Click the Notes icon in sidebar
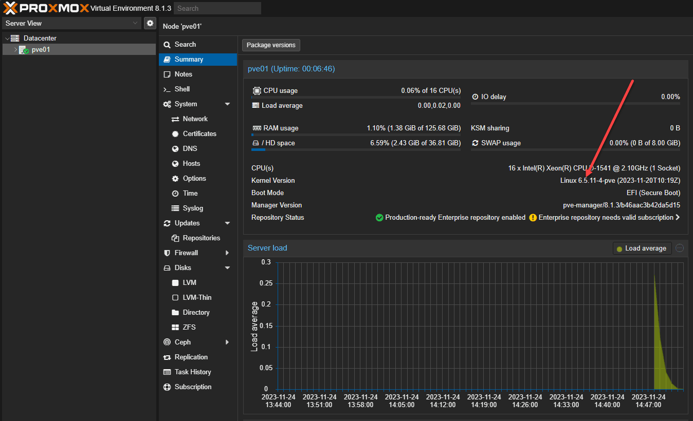Screen dimensions: 693x421 [x=167, y=74]
